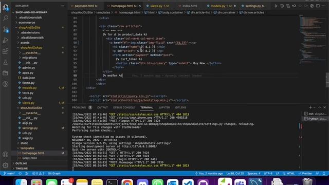Open the GitLens panel tab

180,107
